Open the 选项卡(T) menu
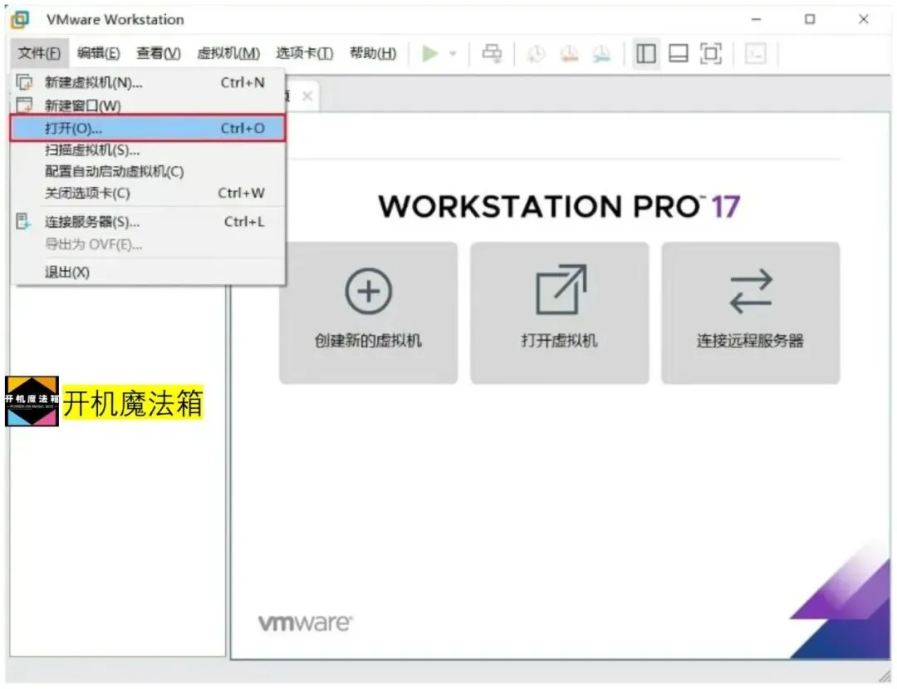The height and width of the screenshot is (689, 897). 304,53
